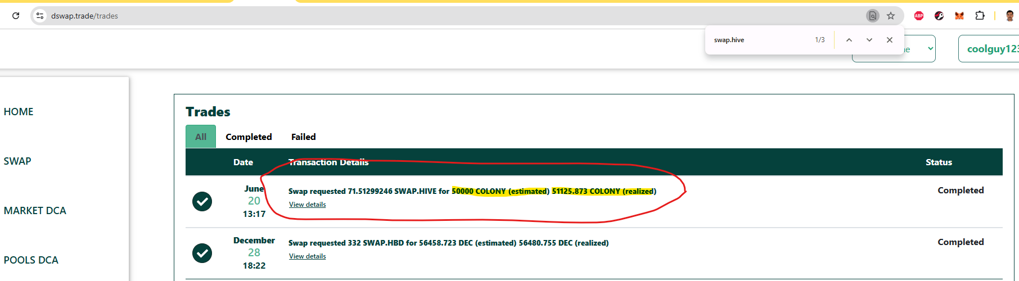The height and width of the screenshot is (281, 1019).
Task: Switch to the Failed trades tab
Action: (304, 137)
